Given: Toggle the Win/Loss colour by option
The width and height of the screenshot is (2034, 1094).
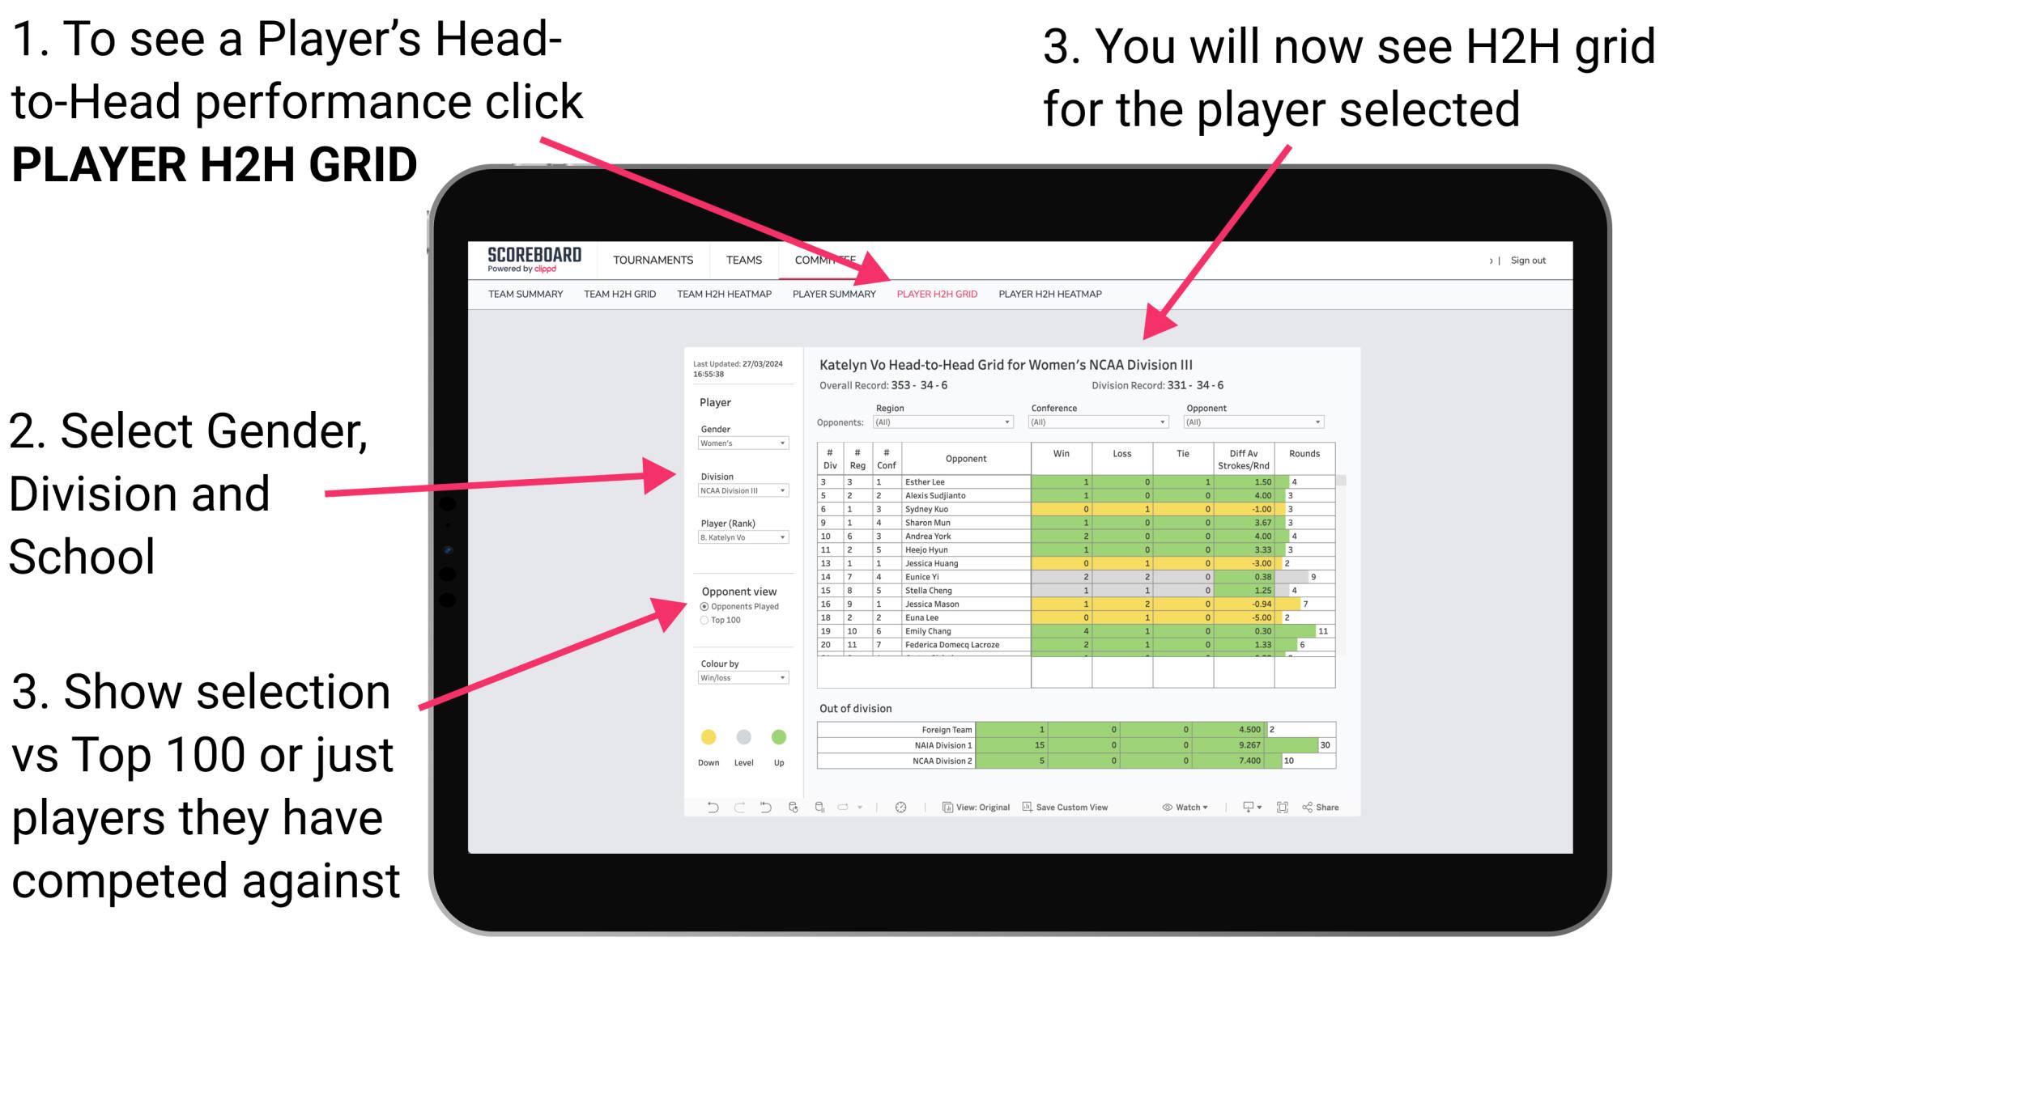Looking at the screenshot, I should 744,685.
